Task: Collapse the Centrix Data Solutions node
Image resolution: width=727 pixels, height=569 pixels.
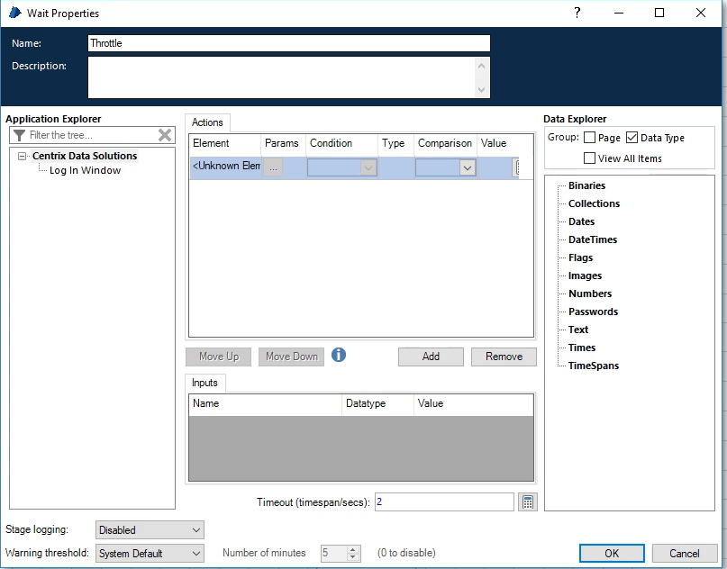Action: [22, 156]
